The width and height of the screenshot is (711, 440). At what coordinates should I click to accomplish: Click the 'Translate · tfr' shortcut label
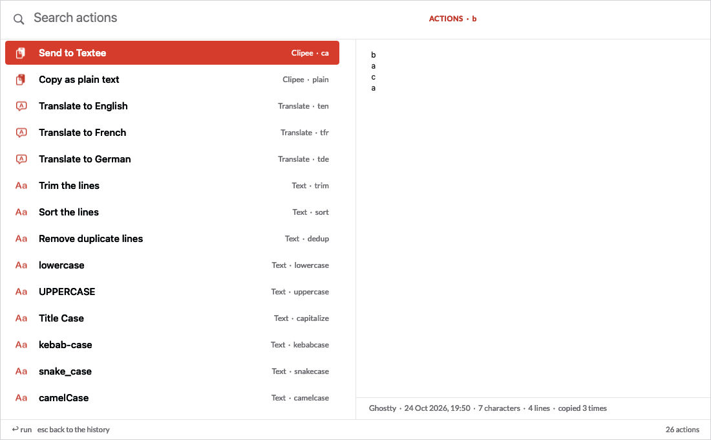pos(304,133)
